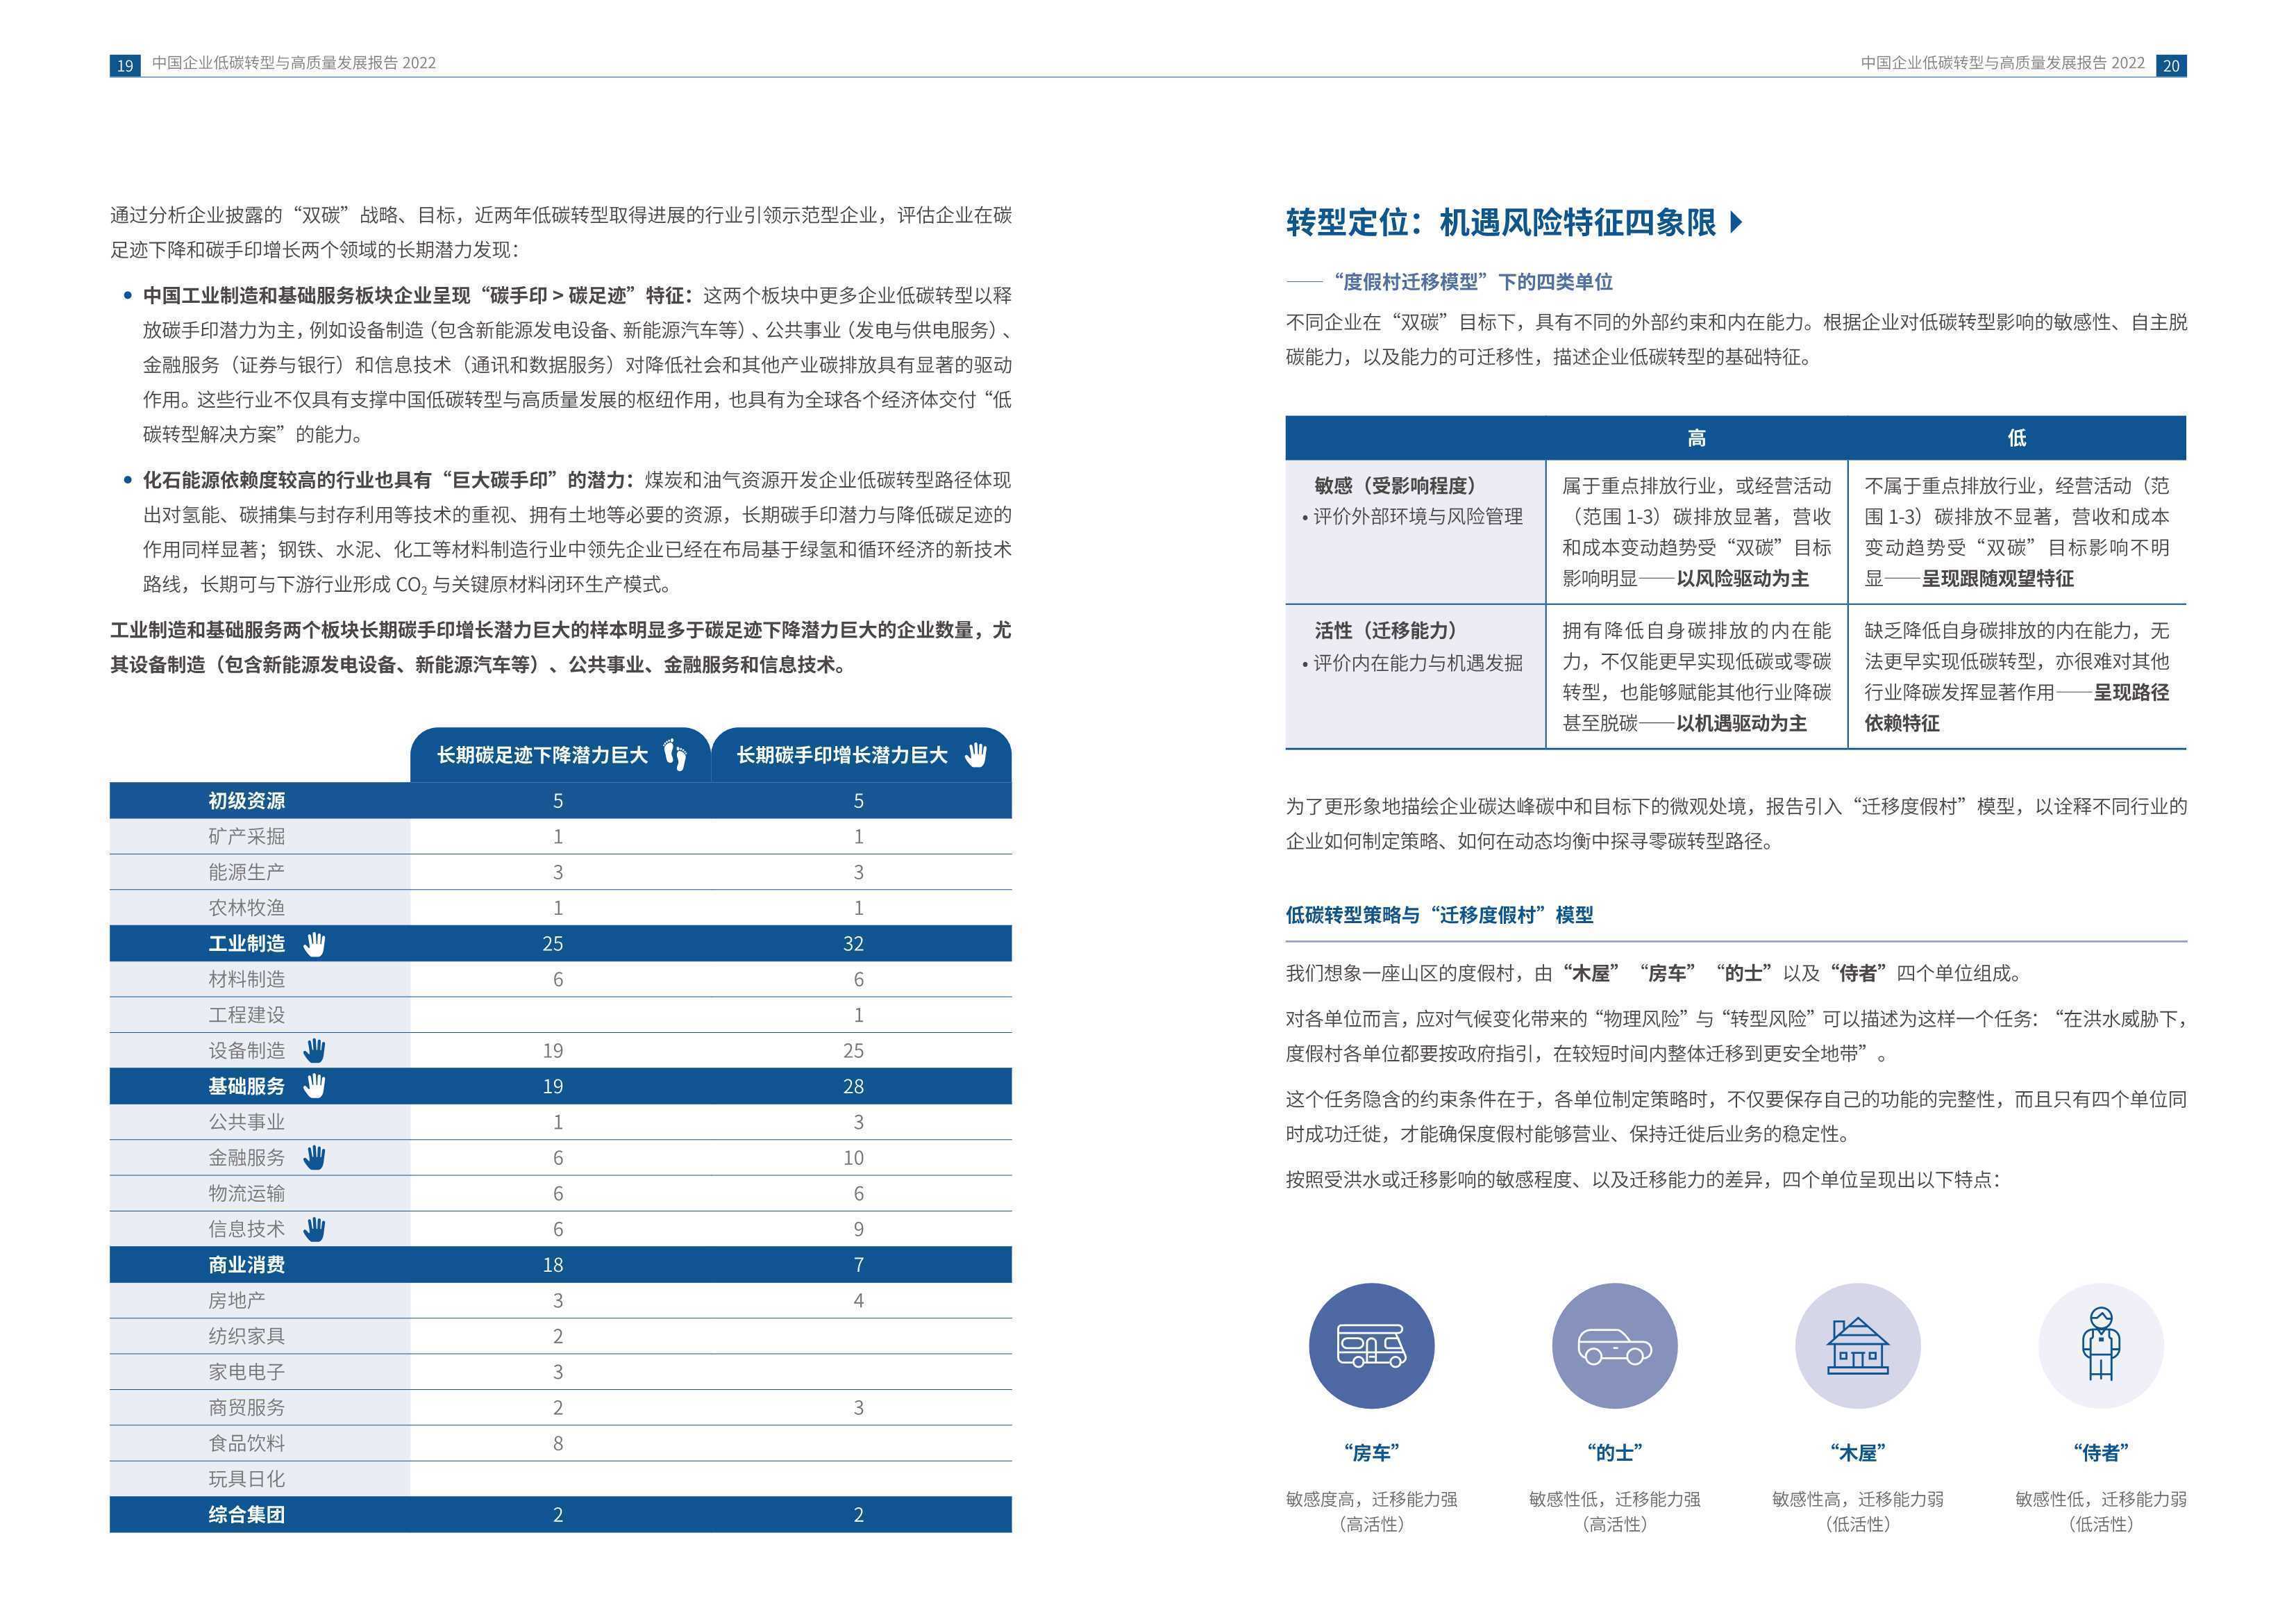Click the page number 19 box

[125, 65]
